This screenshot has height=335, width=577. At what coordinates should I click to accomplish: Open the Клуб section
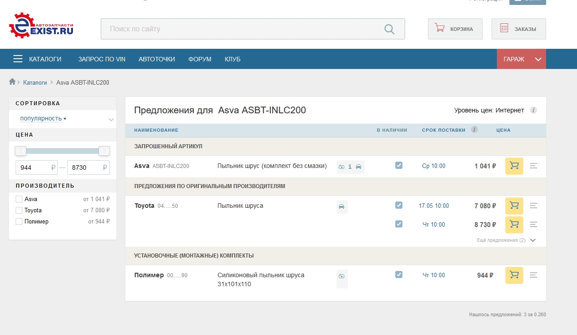[x=232, y=59]
